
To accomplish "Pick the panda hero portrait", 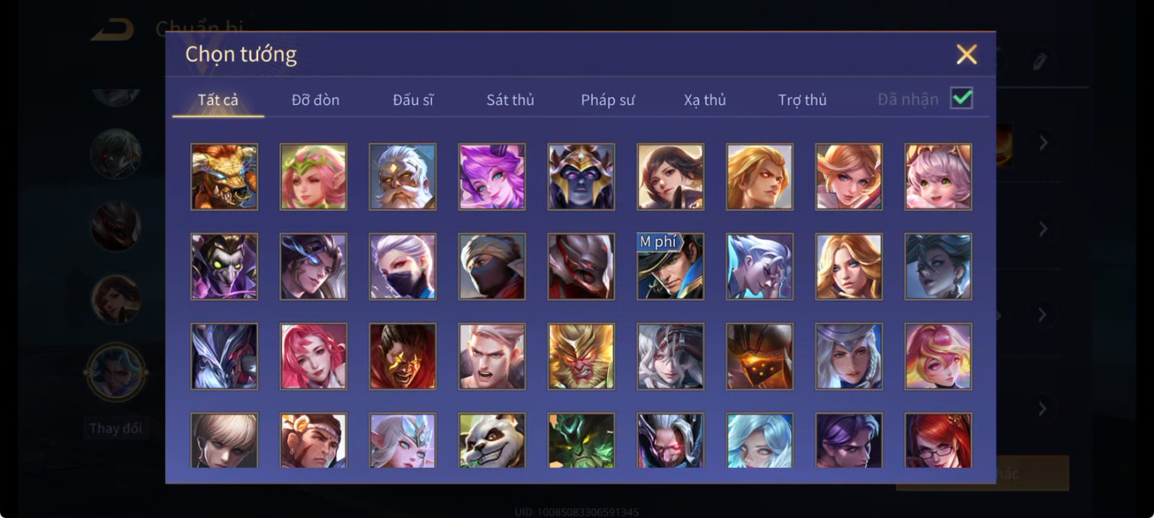I will click(x=492, y=440).
